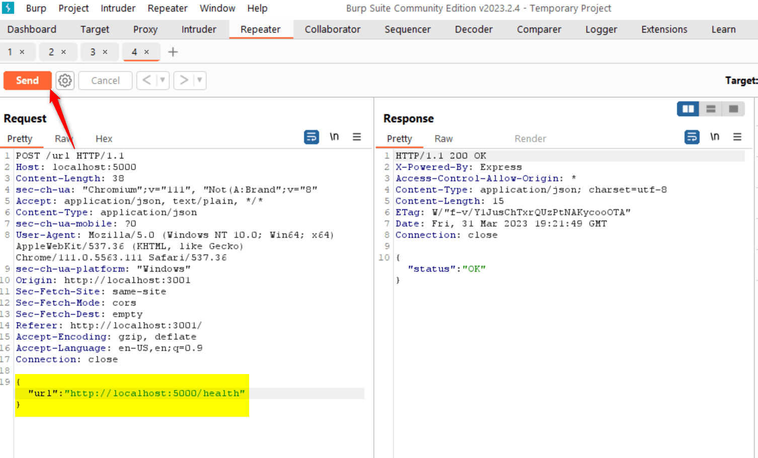Switch to top-bottom stacked layout view
The height and width of the screenshot is (458, 758).
tap(711, 109)
